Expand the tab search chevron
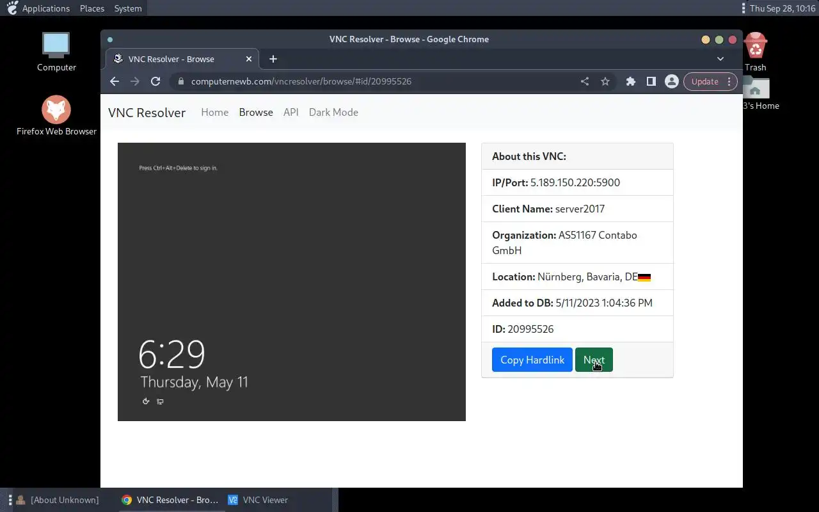This screenshot has width=819, height=512. point(720,59)
